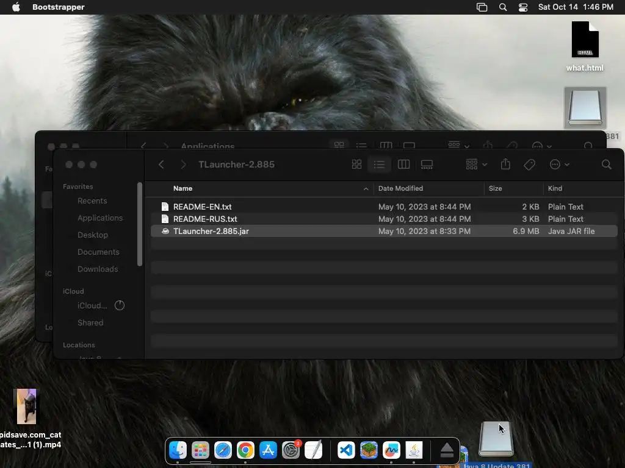Launch Safari from the Dock
Screen dimensions: 625x468
223,450
